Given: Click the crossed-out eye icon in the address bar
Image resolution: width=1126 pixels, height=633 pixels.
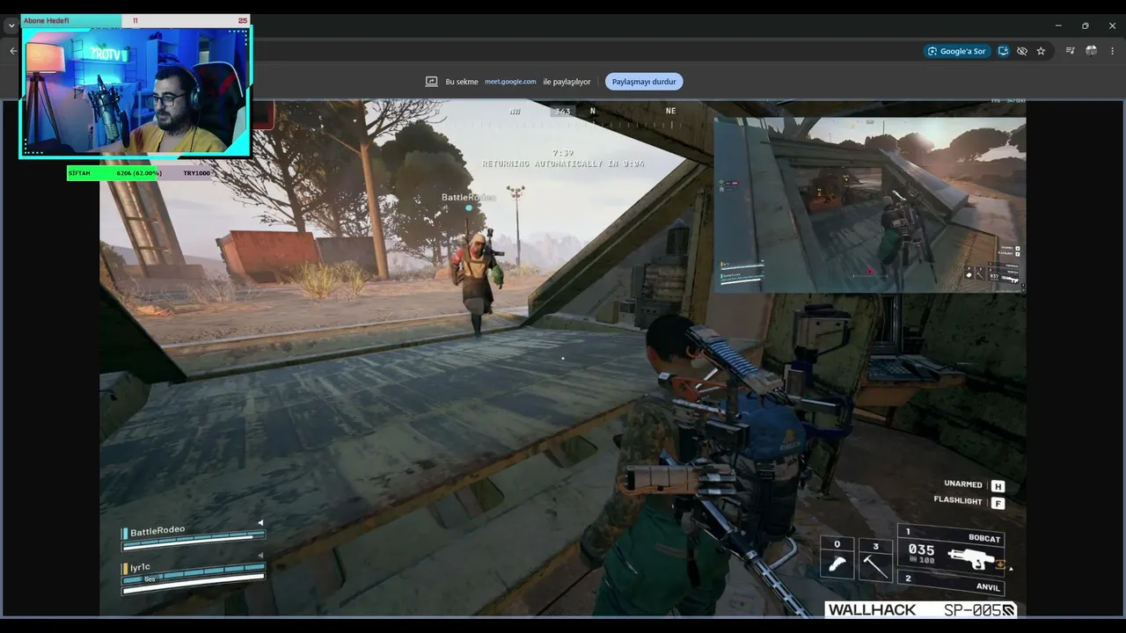Looking at the screenshot, I should 1022,51.
